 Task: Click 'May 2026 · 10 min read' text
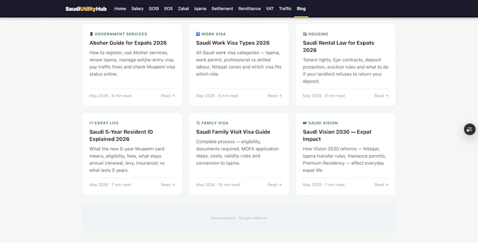pos(218,184)
